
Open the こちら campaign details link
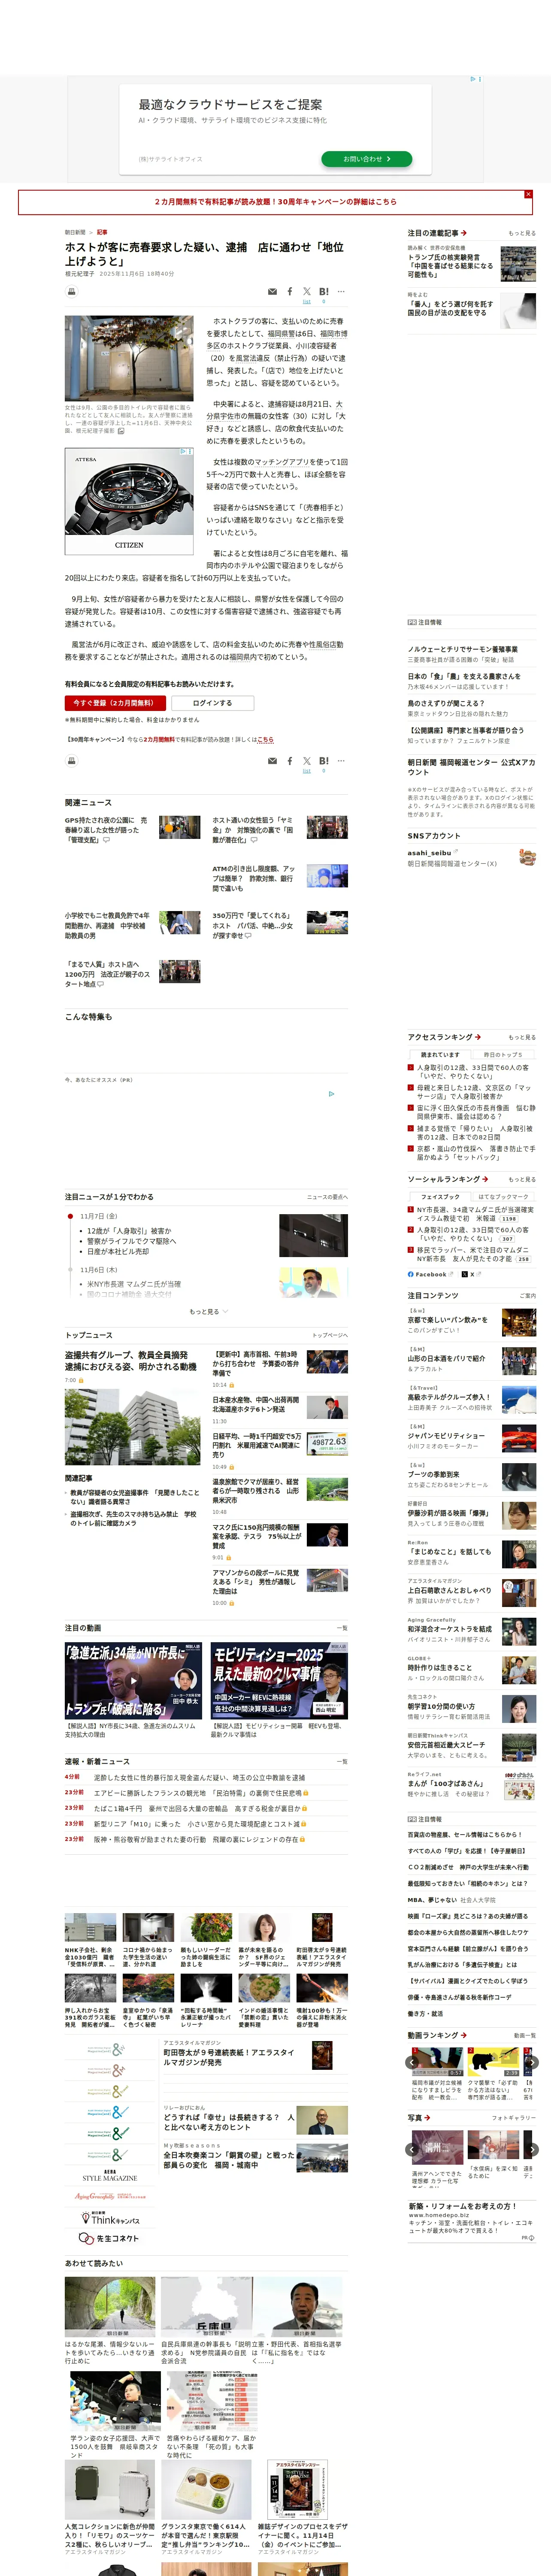click(x=265, y=740)
